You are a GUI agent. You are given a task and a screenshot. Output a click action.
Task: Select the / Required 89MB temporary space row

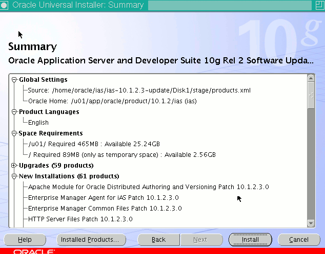coord(122,155)
